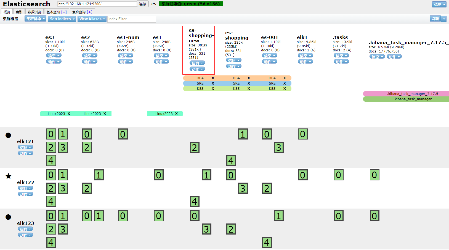The width and height of the screenshot is (449, 250).
Task: Click the master star icon beside elk122
Action: coord(9,176)
